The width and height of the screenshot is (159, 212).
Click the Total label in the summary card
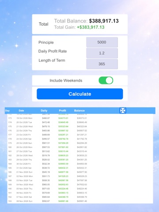pos(44,24)
